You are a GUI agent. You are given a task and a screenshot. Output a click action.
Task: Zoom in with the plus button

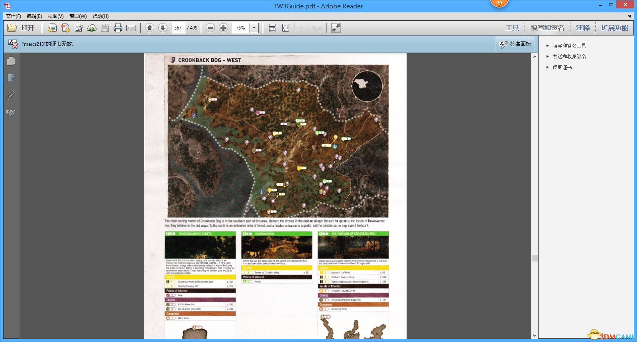tap(224, 28)
